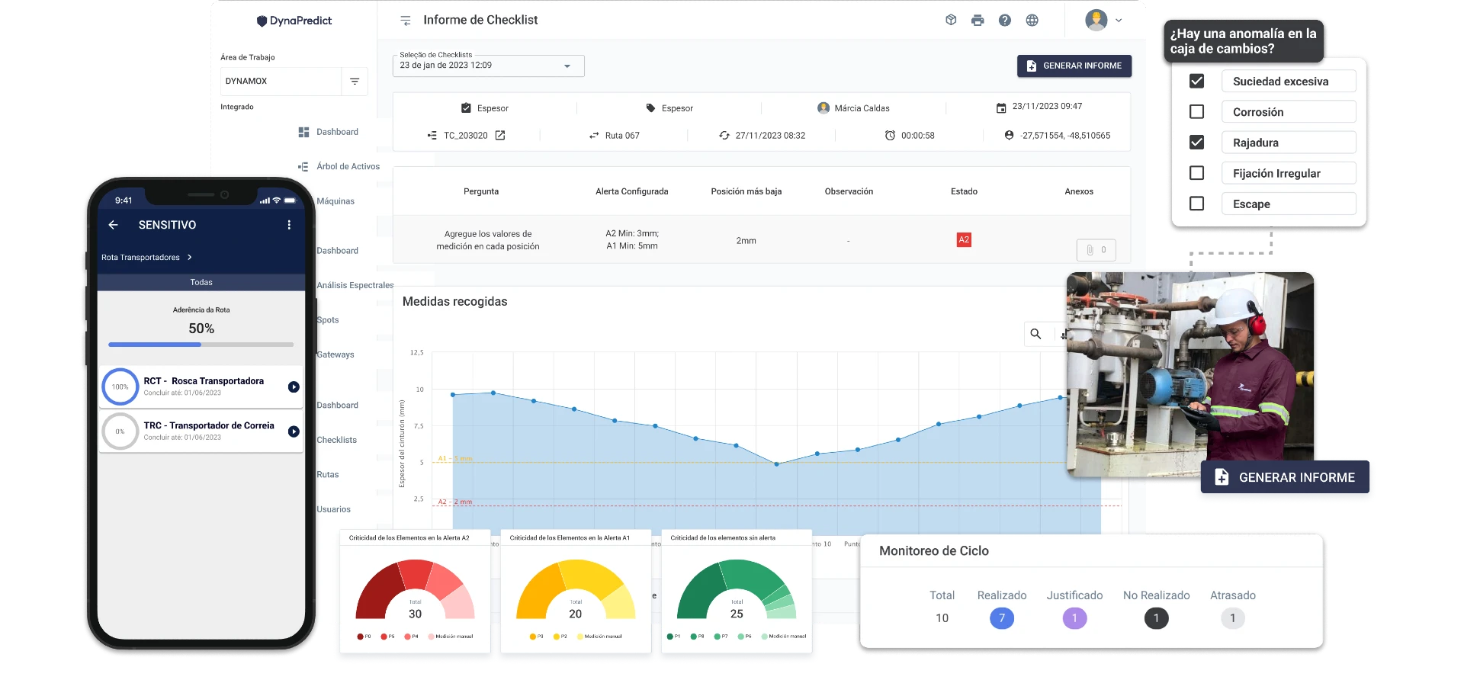
Task: Click the globe language icon
Action: coord(1032,21)
